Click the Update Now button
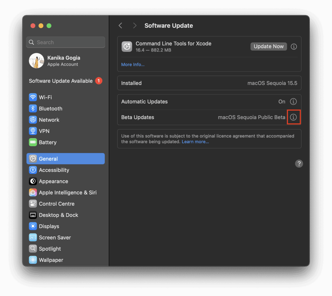This screenshot has width=332, height=296. 269,47
